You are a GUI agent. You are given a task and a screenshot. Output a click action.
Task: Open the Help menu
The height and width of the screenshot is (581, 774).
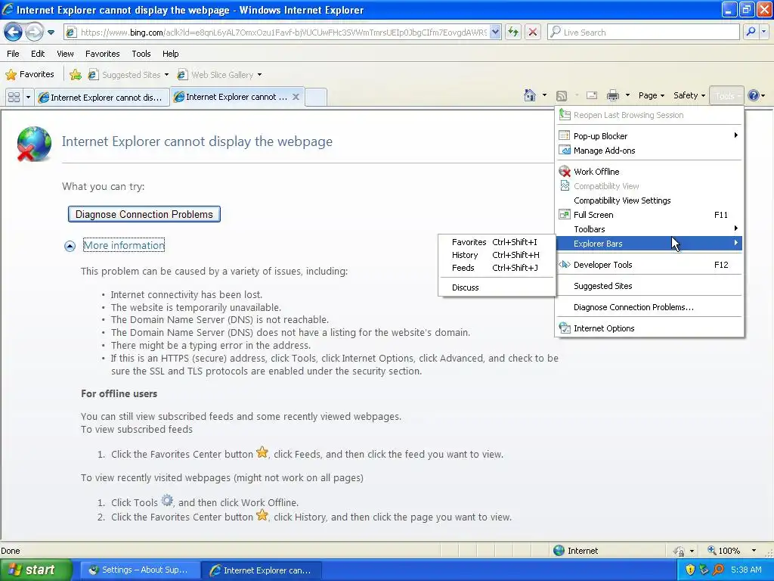(x=170, y=54)
